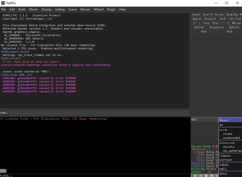
Task: Step back one frame with the < button
Action: pyautogui.click(x=199, y=23)
